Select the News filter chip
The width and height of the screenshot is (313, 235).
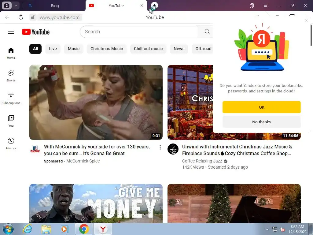click(x=179, y=49)
